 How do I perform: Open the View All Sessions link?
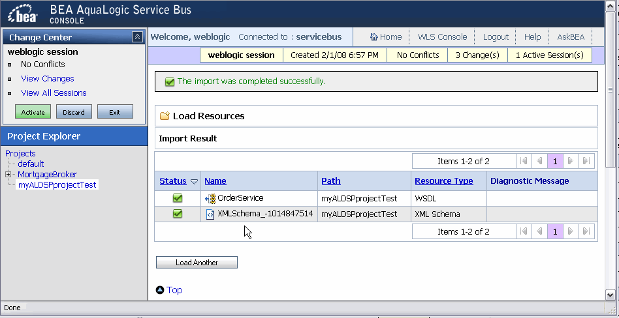pos(54,93)
